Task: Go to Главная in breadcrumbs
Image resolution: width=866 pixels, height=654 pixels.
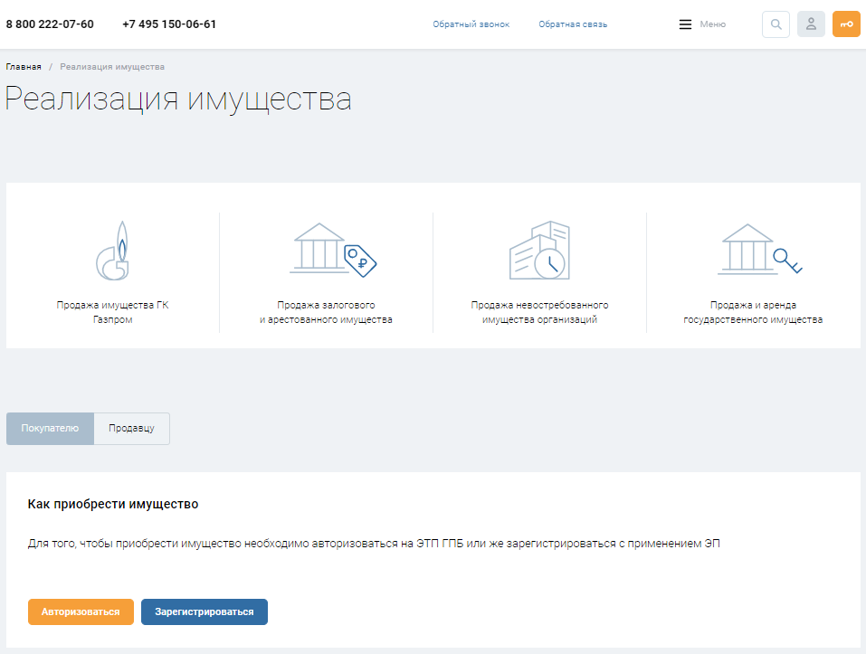Action: (24, 67)
